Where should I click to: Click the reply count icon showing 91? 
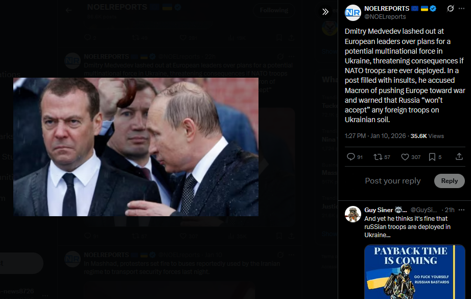coord(355,157)
